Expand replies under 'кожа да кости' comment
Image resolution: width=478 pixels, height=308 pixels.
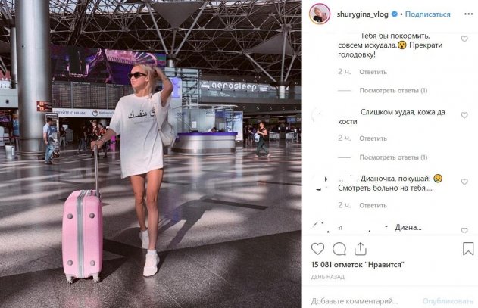pos(393,157)
